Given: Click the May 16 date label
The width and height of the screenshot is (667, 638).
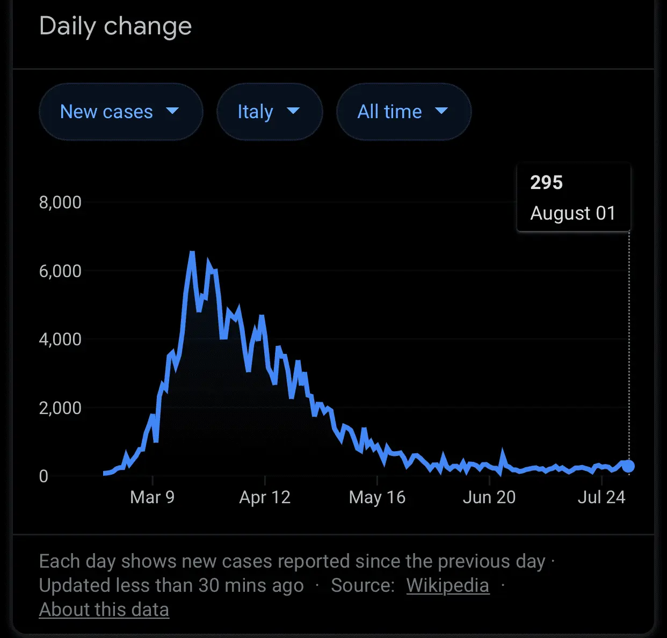Looking at the screenshot, I should (377, 497).
